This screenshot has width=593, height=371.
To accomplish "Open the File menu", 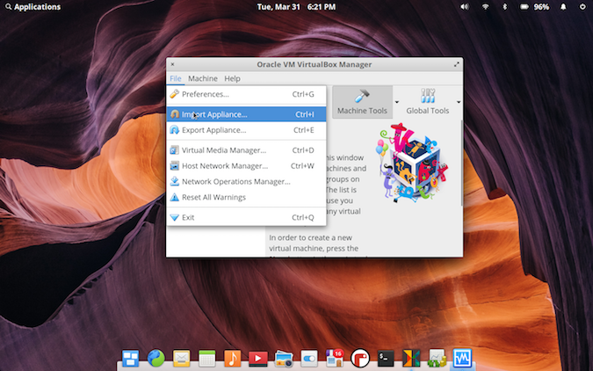I will pos(176,78).
